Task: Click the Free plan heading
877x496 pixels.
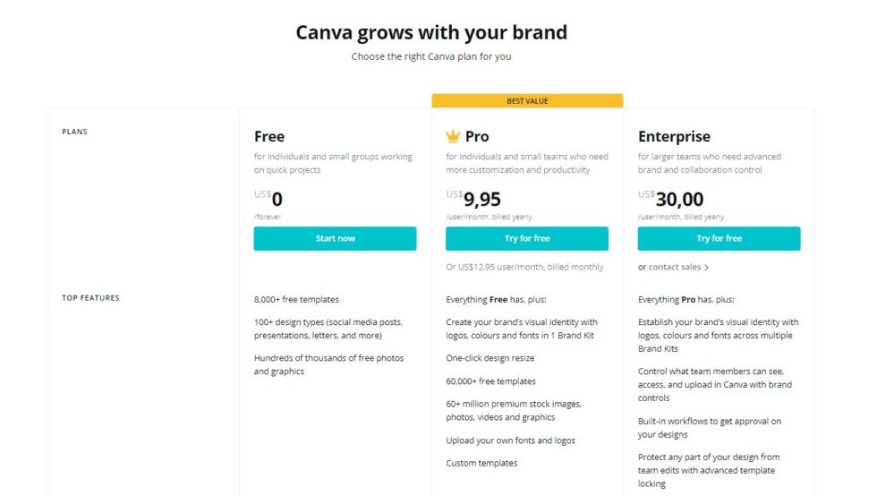Action: [269, 137]
